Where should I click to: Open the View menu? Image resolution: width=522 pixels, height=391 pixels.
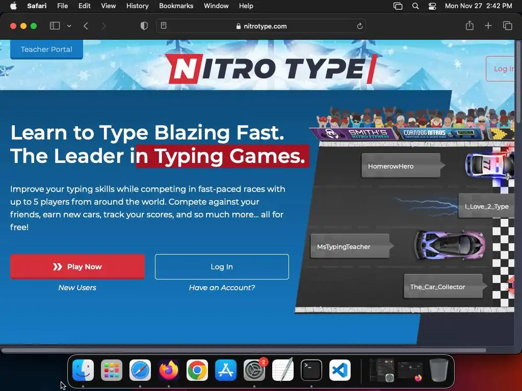[x=108, y=6]
